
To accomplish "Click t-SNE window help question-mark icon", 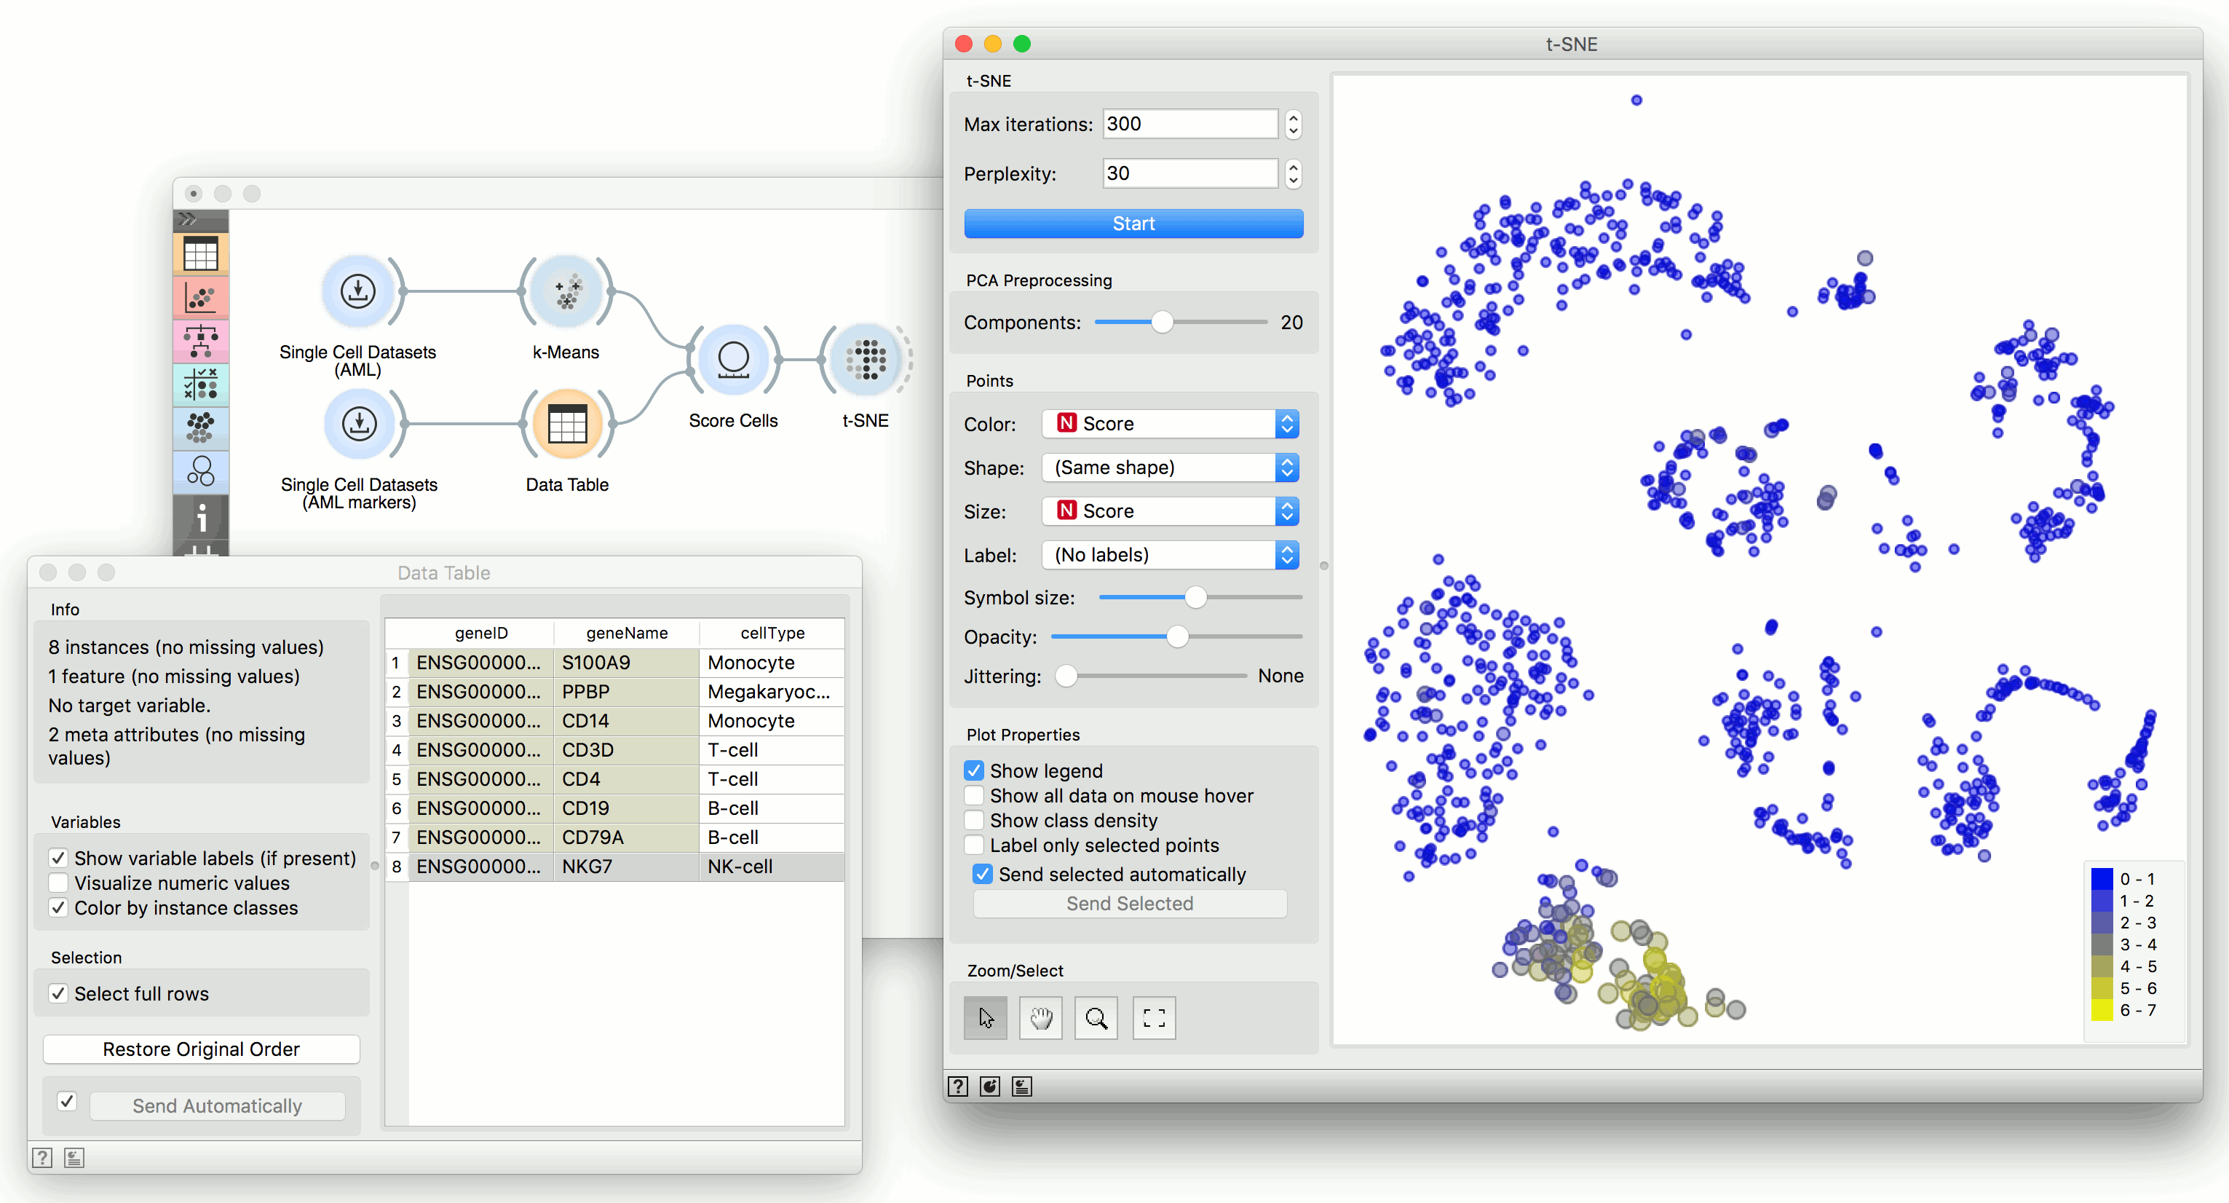I will [958, 1086].
